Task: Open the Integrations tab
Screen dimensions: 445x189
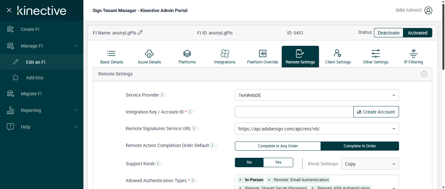Action: [225, 57]
